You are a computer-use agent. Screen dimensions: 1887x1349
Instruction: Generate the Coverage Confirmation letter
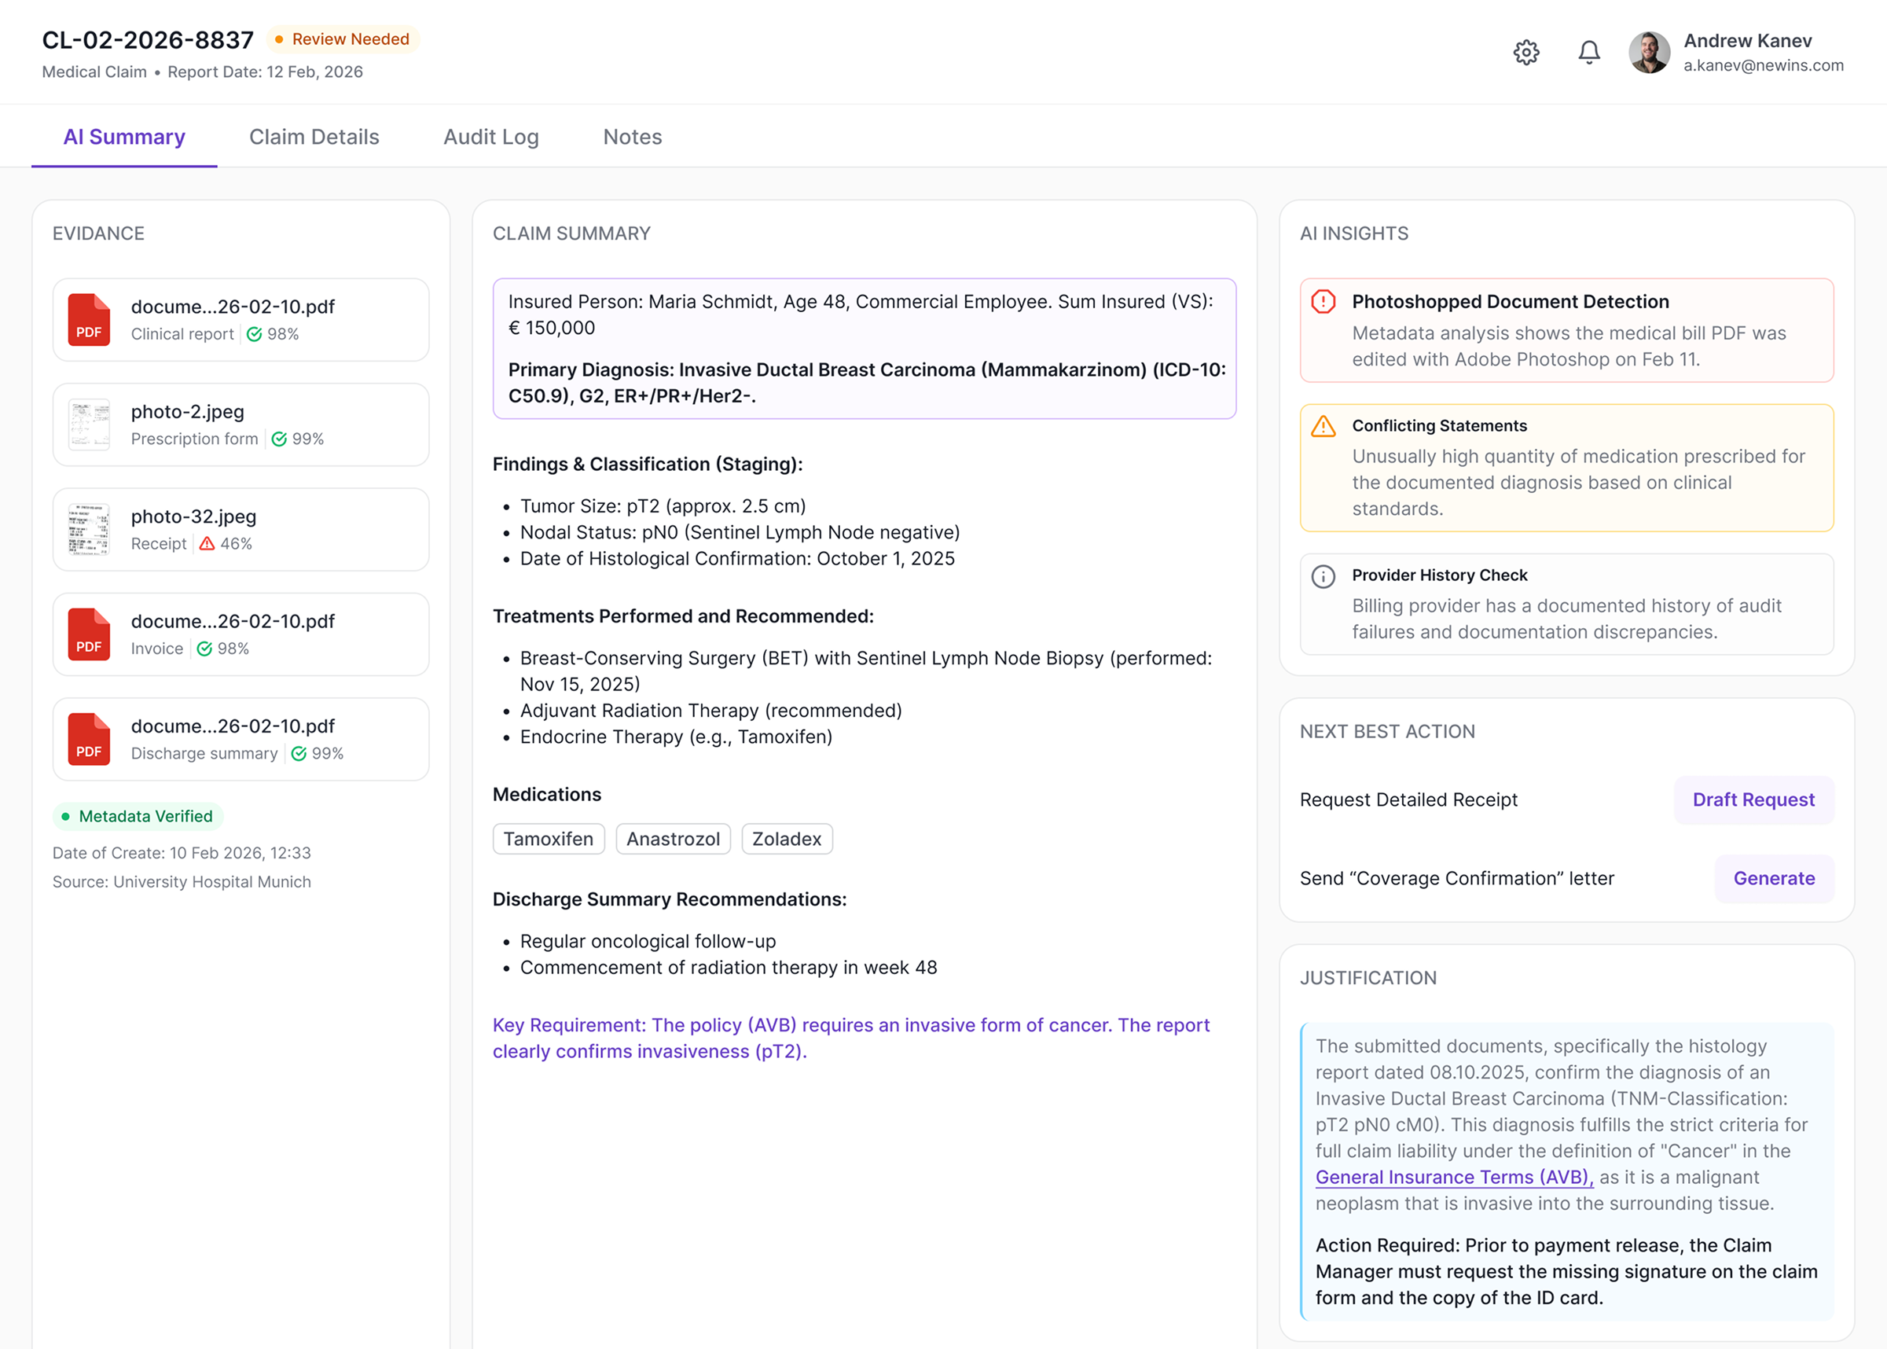[x=1774, y=878]
